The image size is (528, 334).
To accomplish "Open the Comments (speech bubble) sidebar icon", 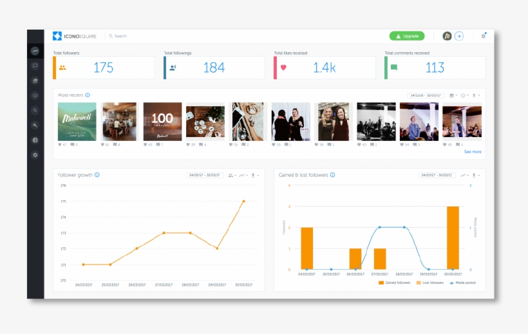I will [35, 66].
